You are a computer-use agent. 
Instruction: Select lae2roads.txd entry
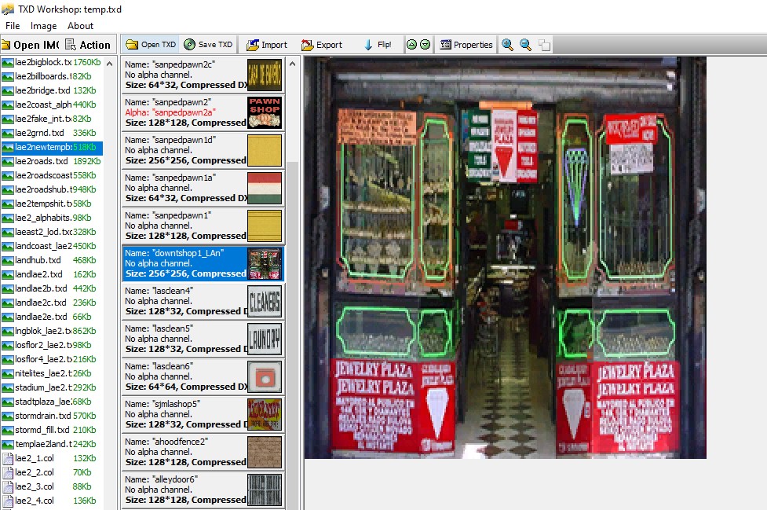pos(52,162)
